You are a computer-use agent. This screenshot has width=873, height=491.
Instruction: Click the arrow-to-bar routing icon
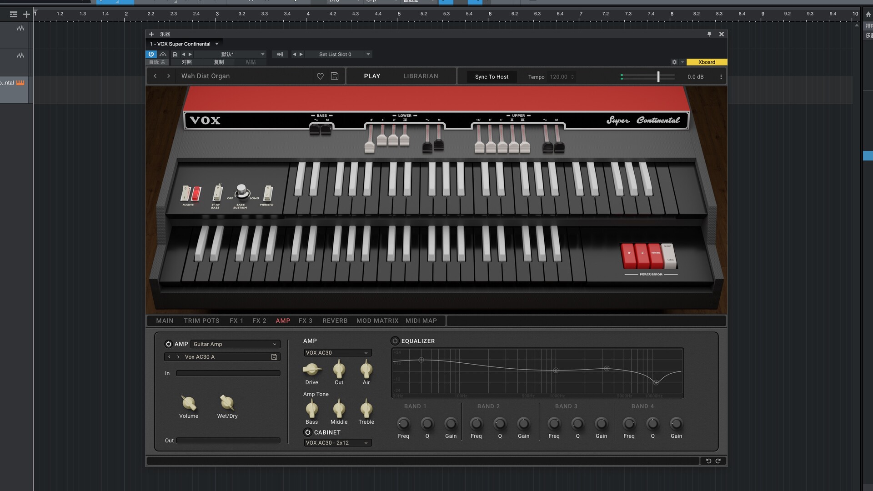tap(280, 54)
